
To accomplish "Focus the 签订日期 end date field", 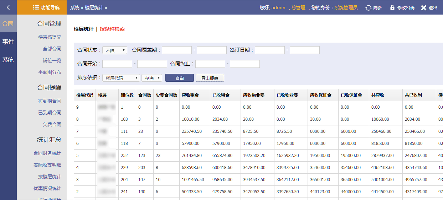I will point(305,50).
